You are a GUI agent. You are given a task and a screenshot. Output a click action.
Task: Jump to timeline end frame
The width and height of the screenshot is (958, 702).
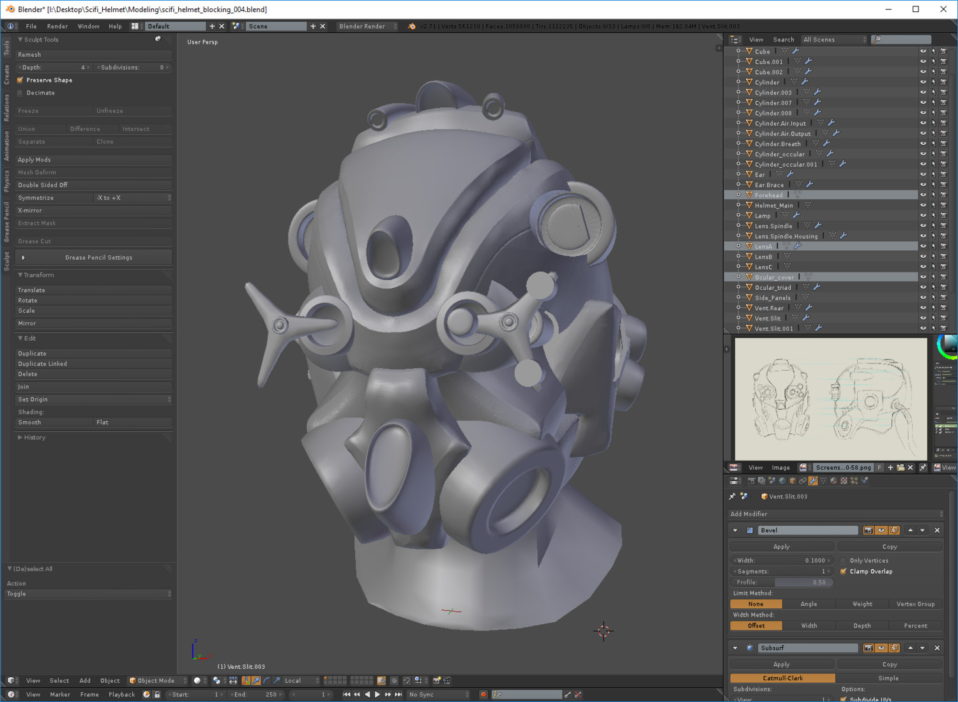[x=399, y=694]
